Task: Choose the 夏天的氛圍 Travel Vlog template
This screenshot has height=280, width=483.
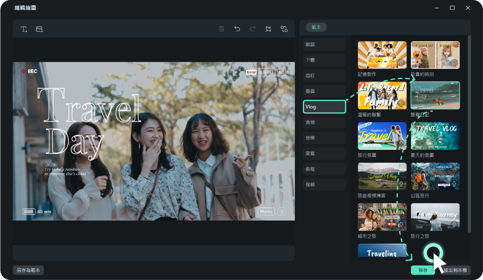Action: 435,136
